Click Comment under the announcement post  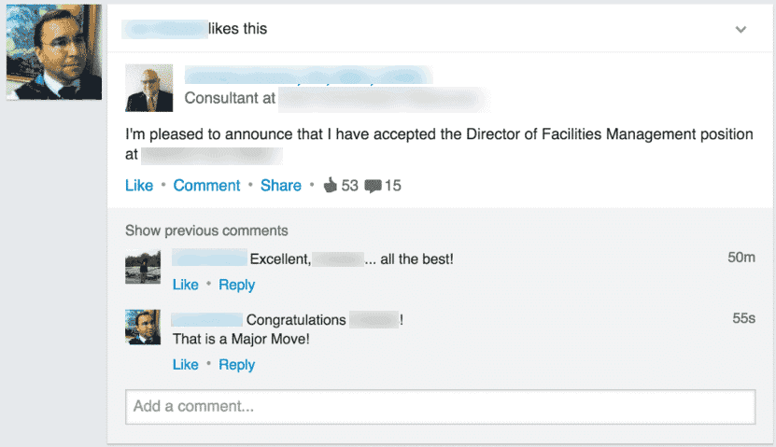coord(206,186)
